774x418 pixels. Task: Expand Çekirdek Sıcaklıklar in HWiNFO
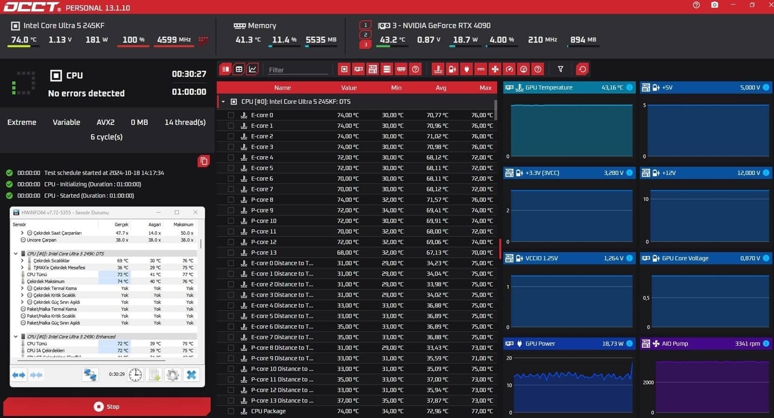coord(22,261)
